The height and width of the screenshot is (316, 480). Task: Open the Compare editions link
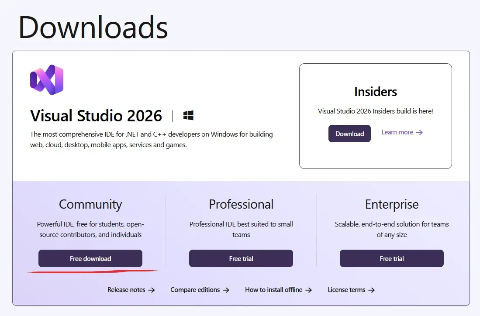point(200,290)
